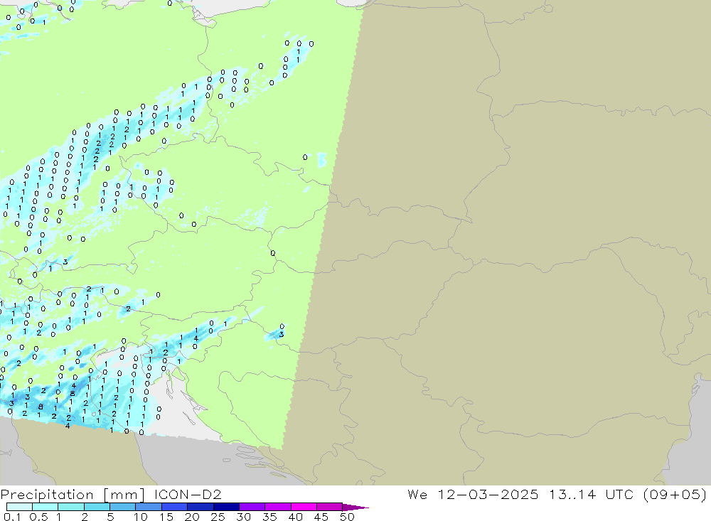Image resolution: width=711 pixels, height=521 pixels.
Task: Click the legend value '25'
Action: (218, 517)
